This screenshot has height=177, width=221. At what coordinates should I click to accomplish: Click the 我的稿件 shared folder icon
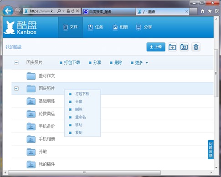pyautogui.click(x=31, y=164)
